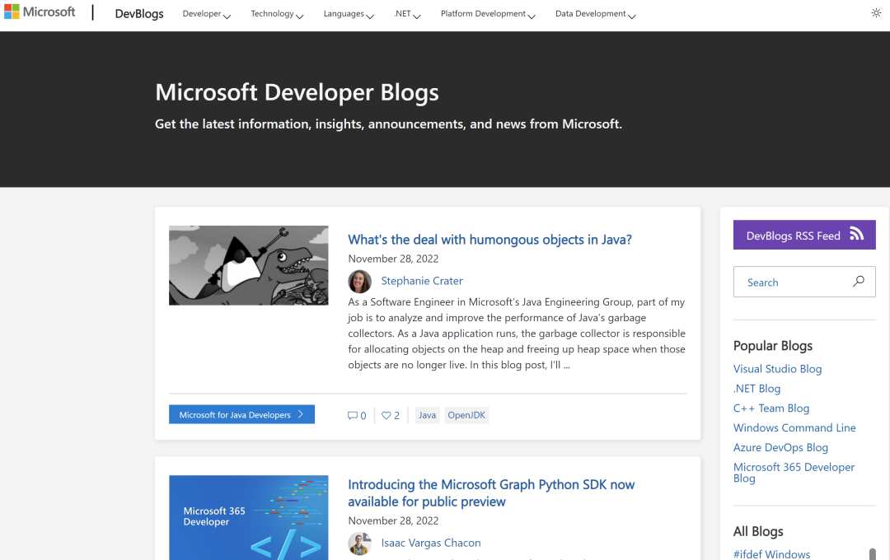Open the Microsoft 365 Developer Blog link
This screenshot has height=560, width=890.
794,473
